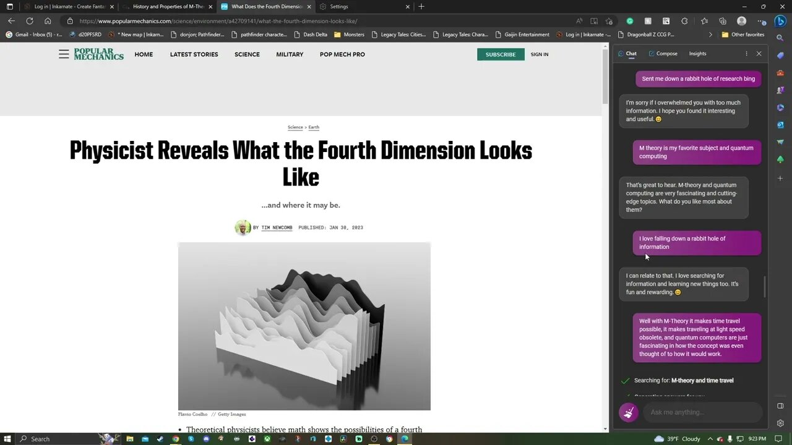The image size is (792, 445).
Task: Open Bing chat more options menu
Action: (x=746, y=54)
